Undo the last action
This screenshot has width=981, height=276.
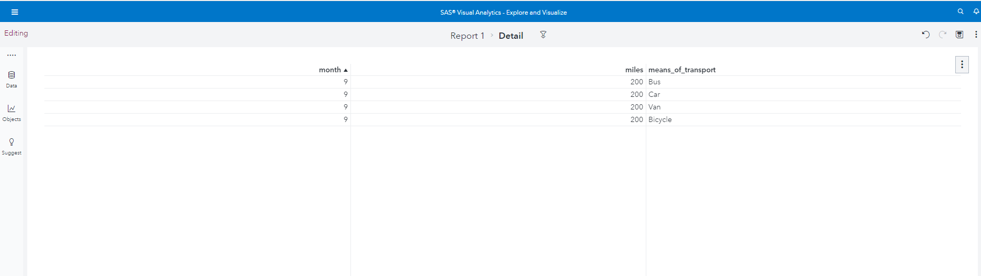(x=926, y=35)
